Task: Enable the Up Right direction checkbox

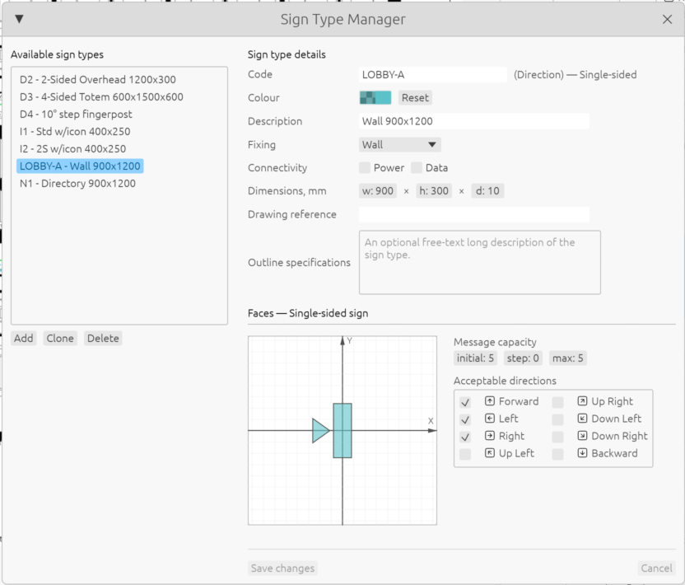Action: tap(558, 402)
